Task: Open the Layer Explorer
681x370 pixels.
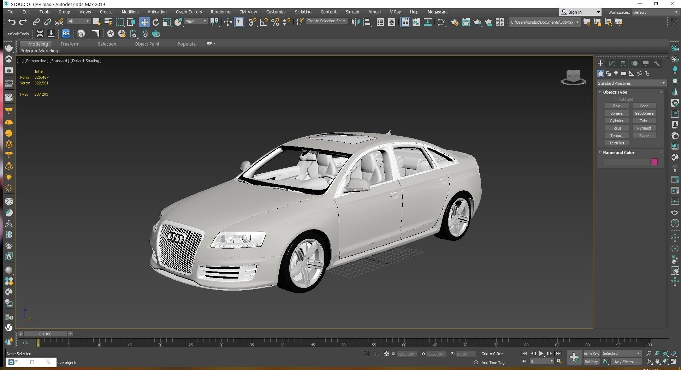Action: coord(392,22)
